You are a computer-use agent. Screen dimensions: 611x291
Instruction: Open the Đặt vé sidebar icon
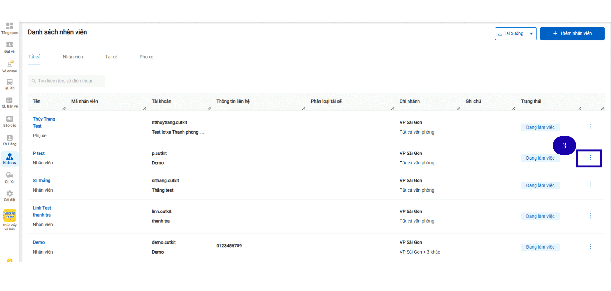[x=10, y=45]
